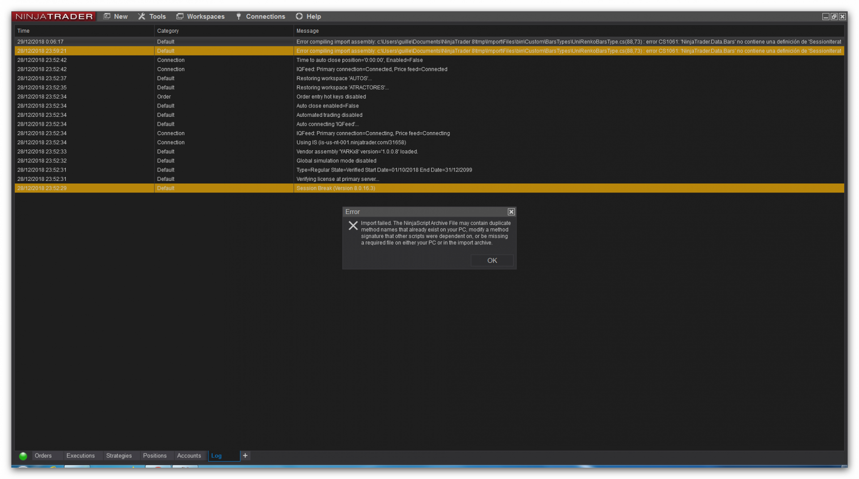Click the New window icon
Viewport: 859px width, 479px height.
click(107, 17)
